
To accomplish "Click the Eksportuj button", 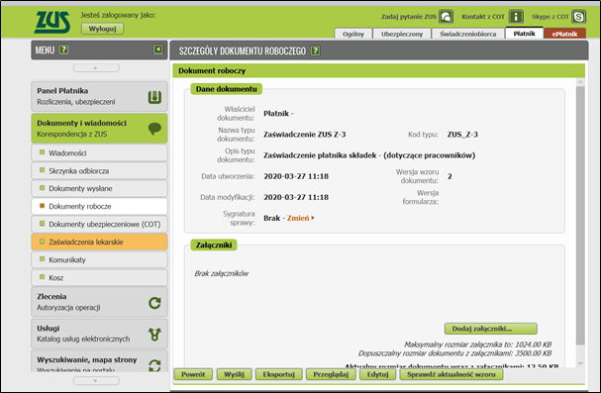I will point(278,374).
